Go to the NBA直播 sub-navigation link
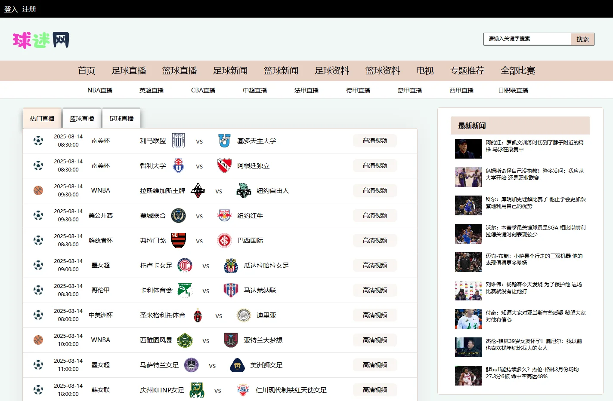 coord(100,90)
